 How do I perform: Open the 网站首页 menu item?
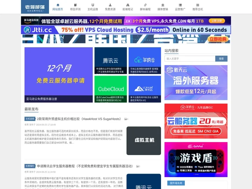tap(58, 9)
